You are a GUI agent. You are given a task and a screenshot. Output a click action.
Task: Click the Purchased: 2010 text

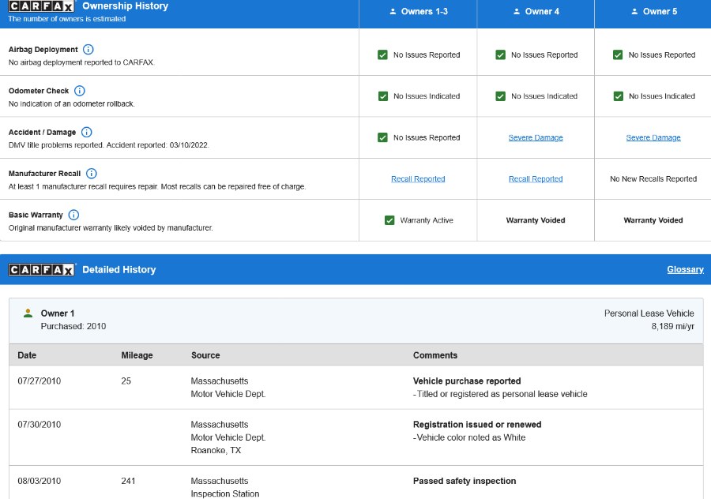coord(73,326)
